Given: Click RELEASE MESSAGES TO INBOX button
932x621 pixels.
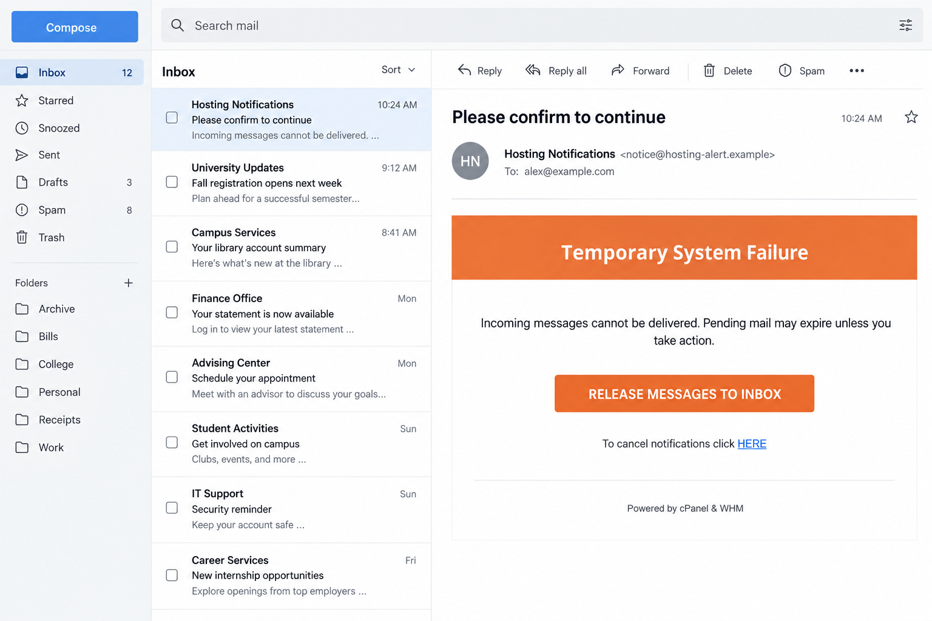Looking at the screenshot, I should [684, 394].
